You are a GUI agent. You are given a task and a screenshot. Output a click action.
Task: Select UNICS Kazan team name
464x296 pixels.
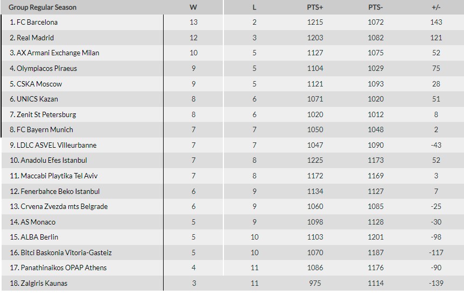pos(37,99)
